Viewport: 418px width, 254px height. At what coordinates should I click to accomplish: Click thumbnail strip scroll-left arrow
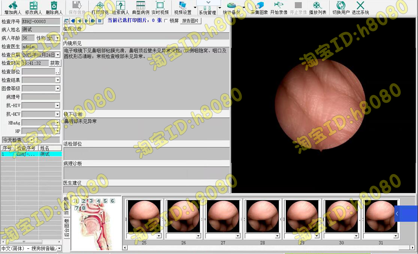click(x=125, y=248)
